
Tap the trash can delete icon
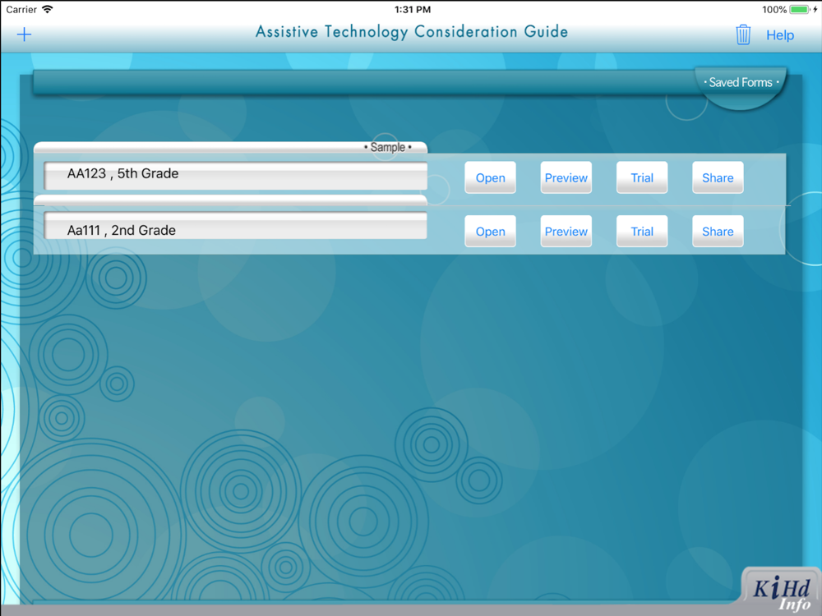743,34
